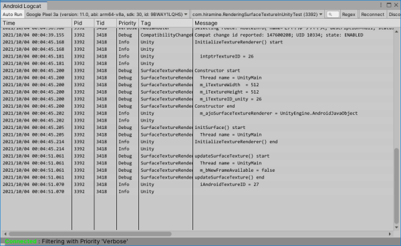Click the Pid column header
Screen dimensions: 401x246
pyautogui.click(x=83, y=23)
